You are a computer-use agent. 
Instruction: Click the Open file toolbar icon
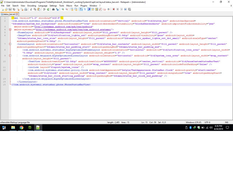click(6, 9)
